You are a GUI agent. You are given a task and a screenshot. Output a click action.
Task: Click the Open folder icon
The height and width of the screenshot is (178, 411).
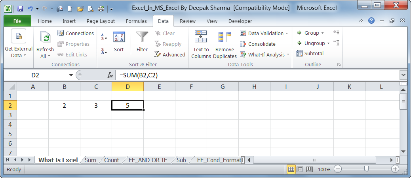80,9
